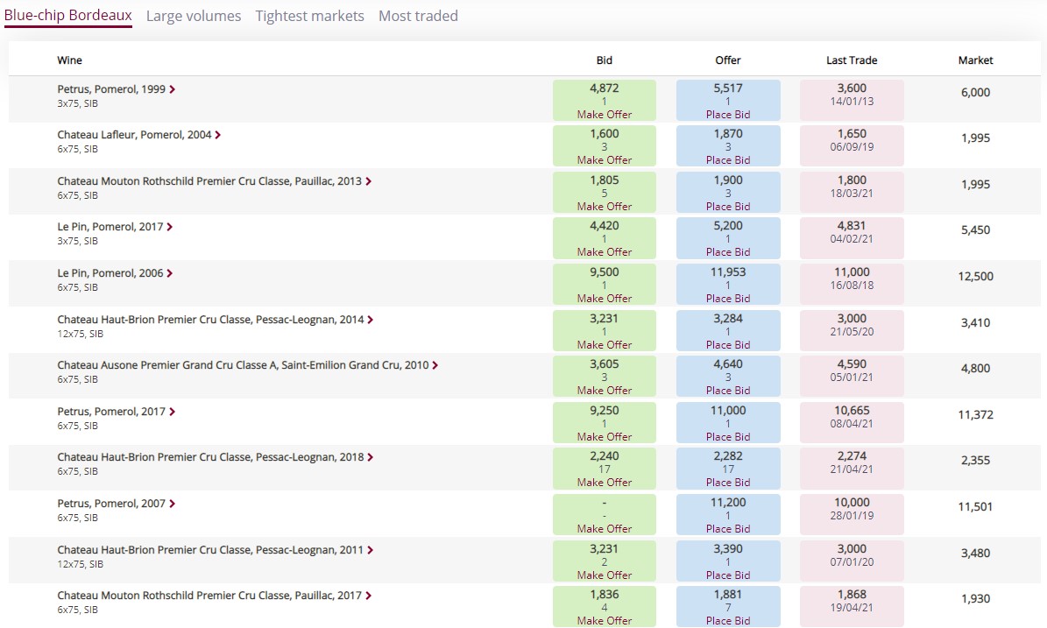Click the Last Trade column header
Viewport: 1047px width, 628px height.
tap(852, 60)
